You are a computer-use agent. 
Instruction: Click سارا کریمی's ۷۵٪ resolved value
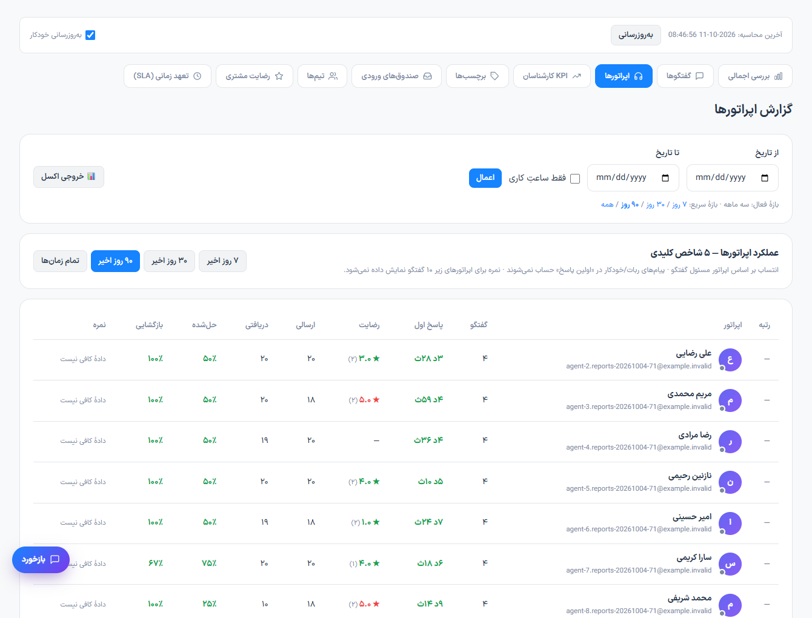[x=209, y=563]
